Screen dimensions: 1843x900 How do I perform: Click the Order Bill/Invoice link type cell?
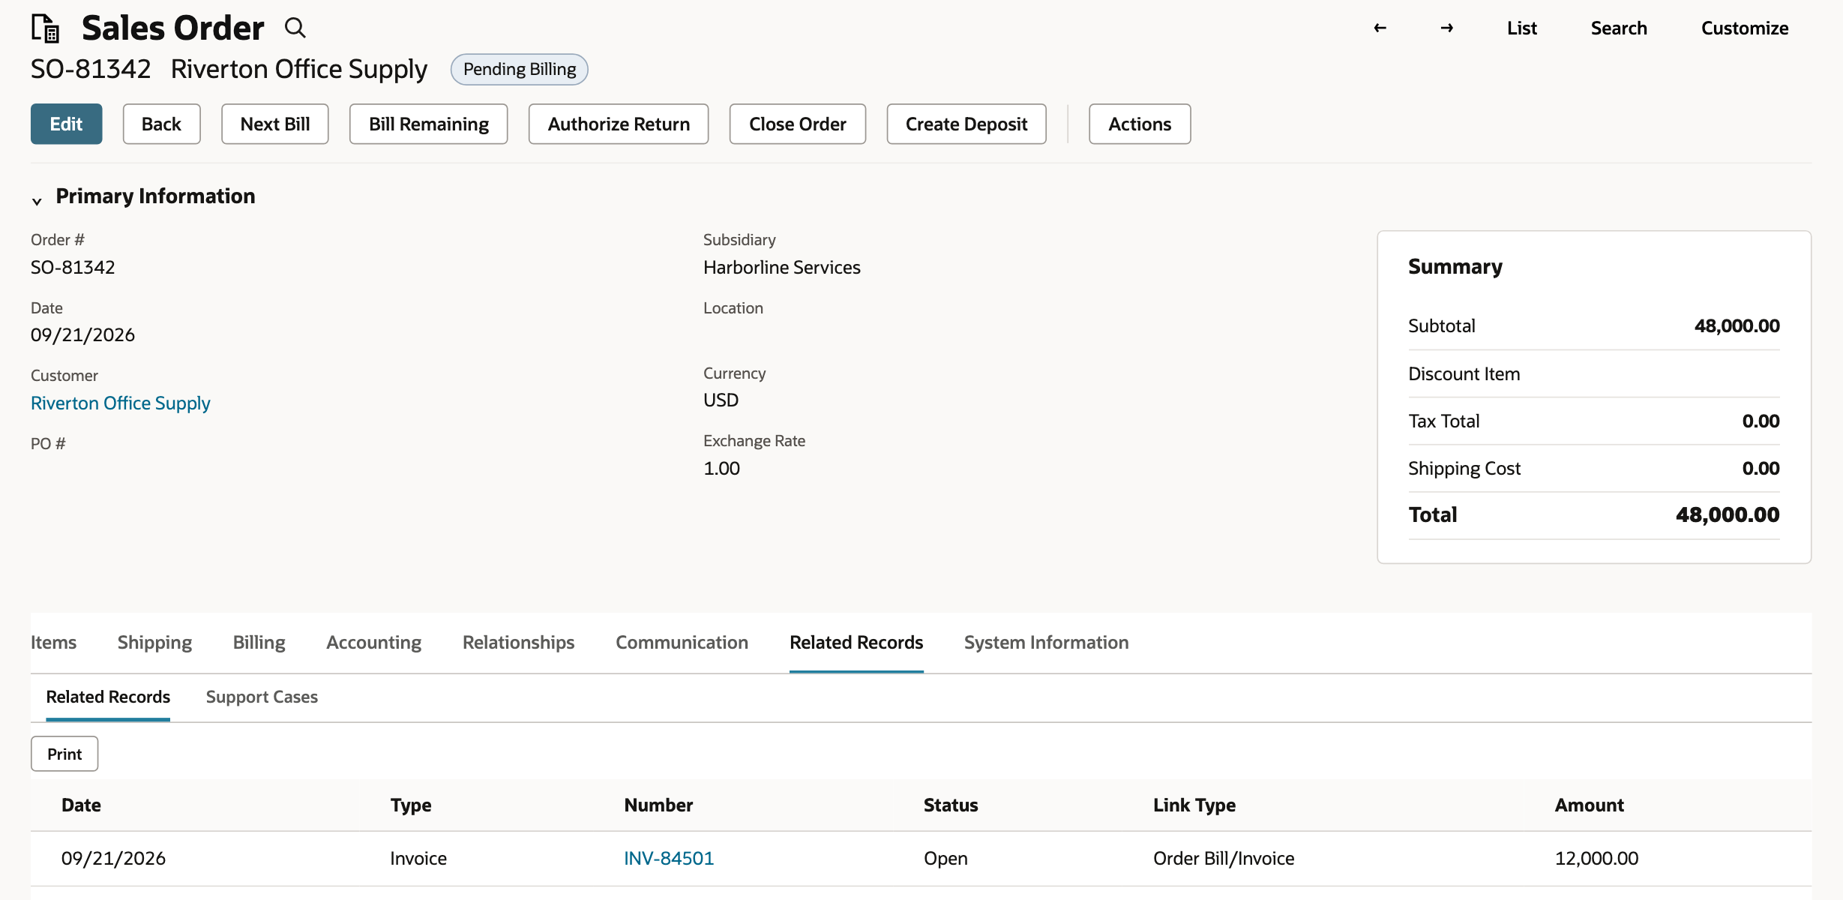(x=1224, y=858)
